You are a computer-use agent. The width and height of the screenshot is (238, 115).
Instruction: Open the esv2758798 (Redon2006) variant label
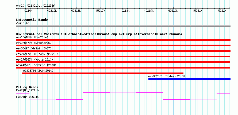pos(34,43)
